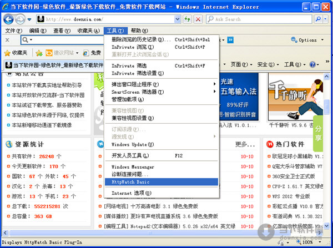333x248 pixels.
Task: Close the toolbar with the X icon
Action: [7, 40]
